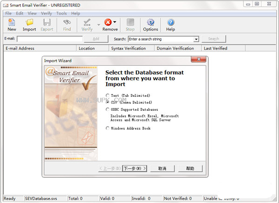Click the E-mail Address column header
279x203 pixels.
coord(40,48)
